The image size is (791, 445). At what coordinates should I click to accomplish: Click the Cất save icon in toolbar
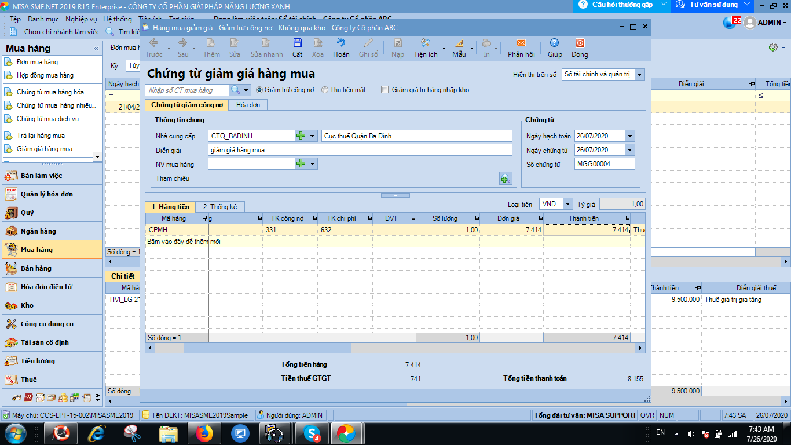point(297,43)
